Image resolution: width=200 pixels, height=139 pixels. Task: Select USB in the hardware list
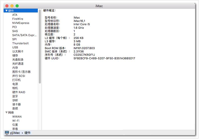15,47
